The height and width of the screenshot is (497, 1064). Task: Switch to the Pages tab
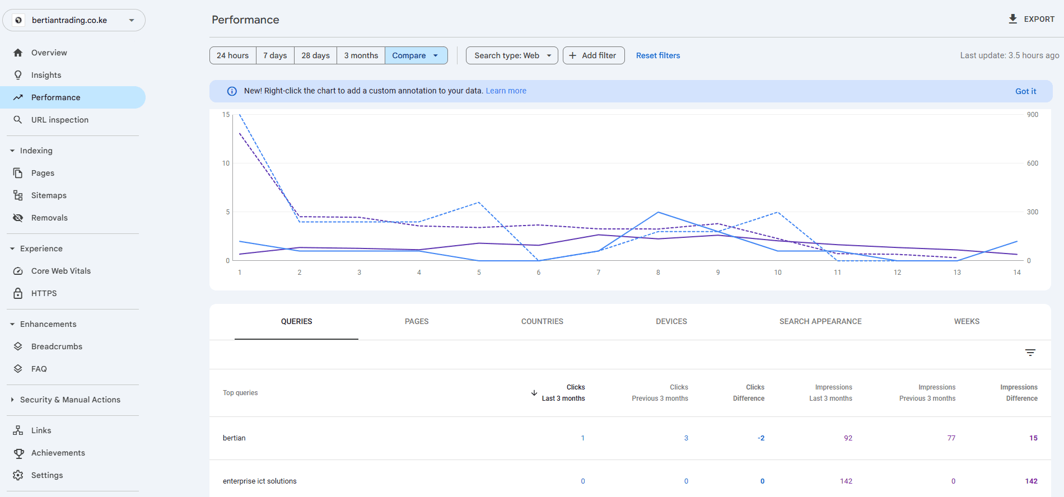417,321
